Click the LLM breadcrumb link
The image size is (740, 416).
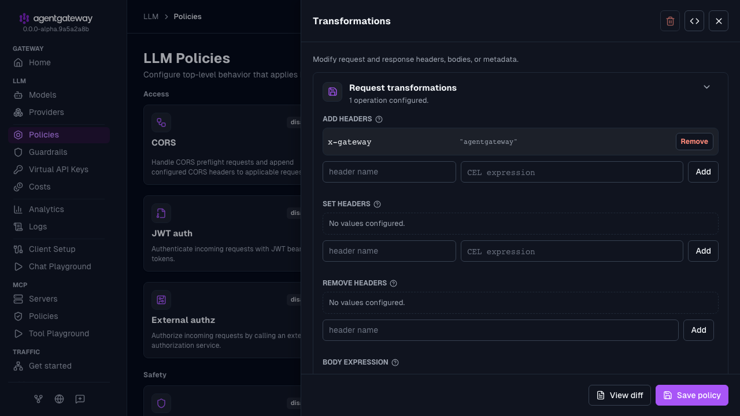point(151,16)
